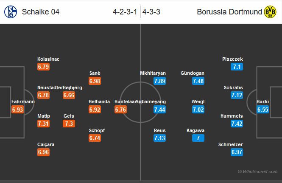The height and width of the screenshot is (183, 282).
Task: Select Kagawa's rating badge showing 7
Action: pos(198,139)
